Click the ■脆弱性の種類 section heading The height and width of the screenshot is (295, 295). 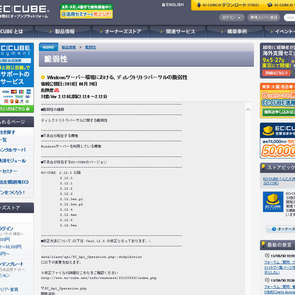pos(52,109)
